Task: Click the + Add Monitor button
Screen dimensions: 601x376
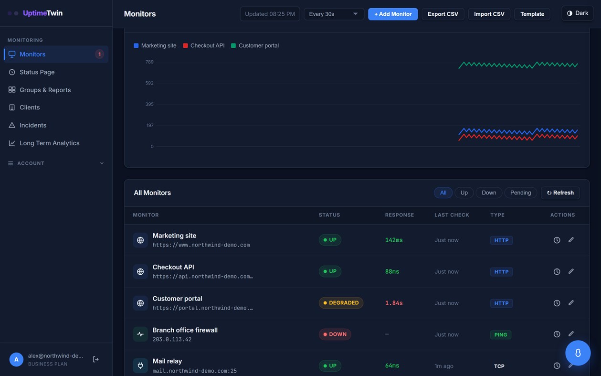Action: tap(393, 14)
